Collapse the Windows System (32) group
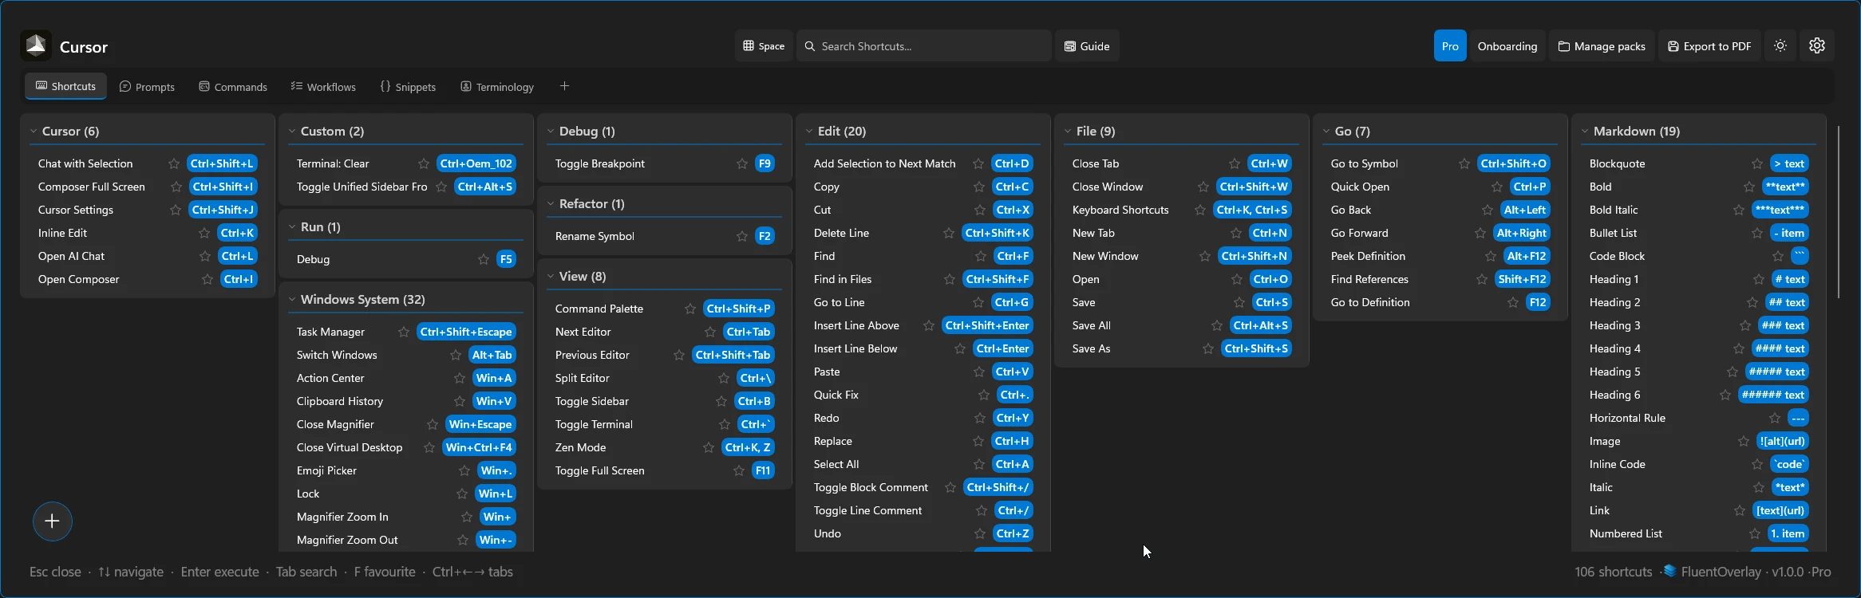The width and height of the screenshot is (1861, 598). [x=292, y=300]
